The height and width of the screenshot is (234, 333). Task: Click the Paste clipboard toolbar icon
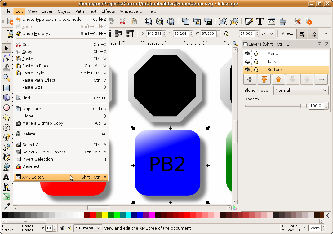pyautogui.click(x=134, y=21)
